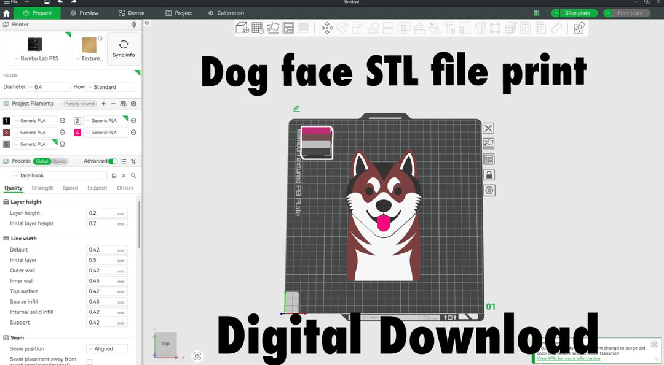Click the Home icon
The height and width of the screenshot is (365, 664).
[6, 13]
